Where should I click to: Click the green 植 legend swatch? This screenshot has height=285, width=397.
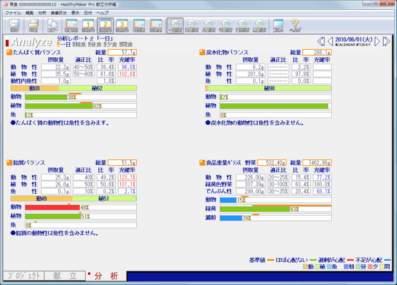click(317, 266)
